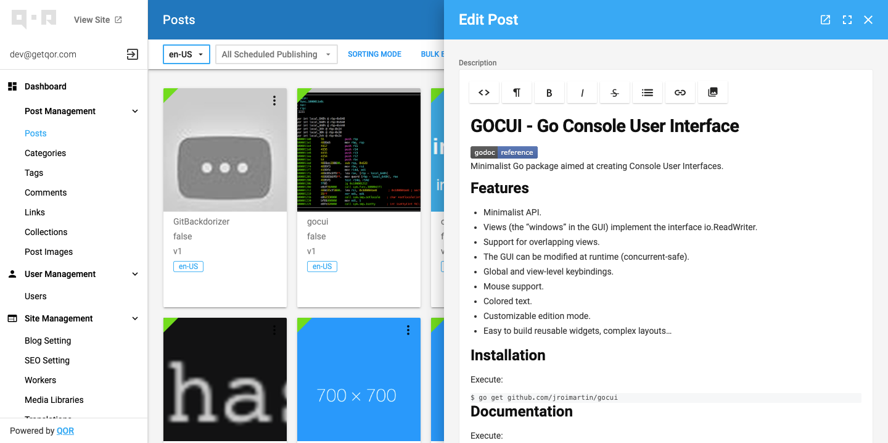
Task: Click the godoc reference badge
Action: [x=504, y=152]
